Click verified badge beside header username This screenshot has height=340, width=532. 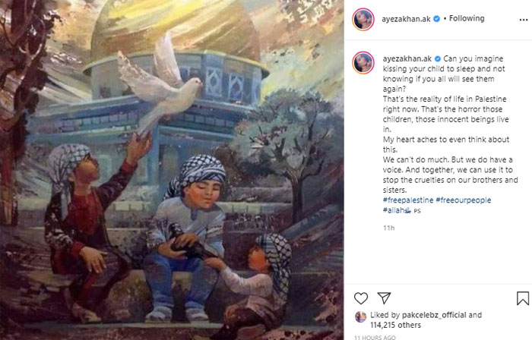[437, 19]
